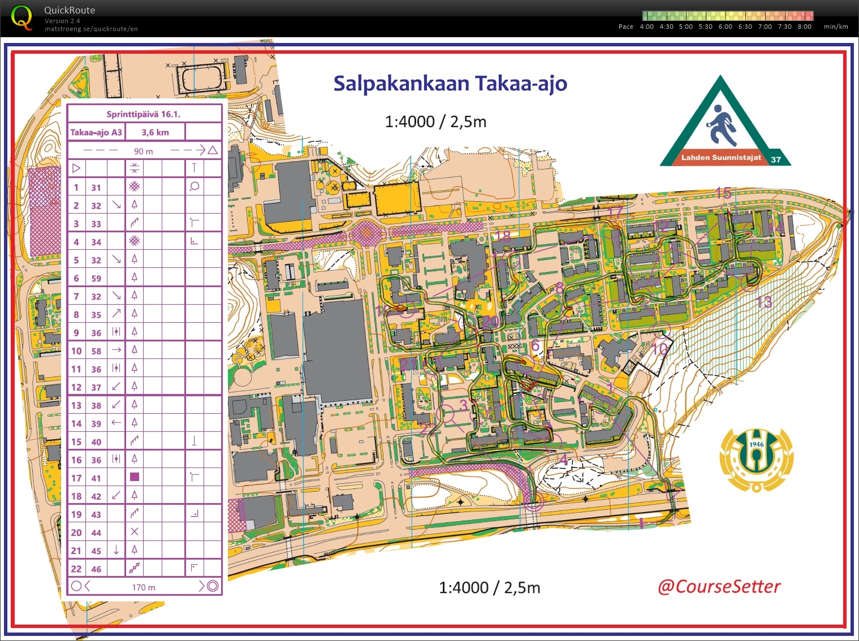Open the matstroeng.se/quickroute/en link

click(x=91, y=29)
